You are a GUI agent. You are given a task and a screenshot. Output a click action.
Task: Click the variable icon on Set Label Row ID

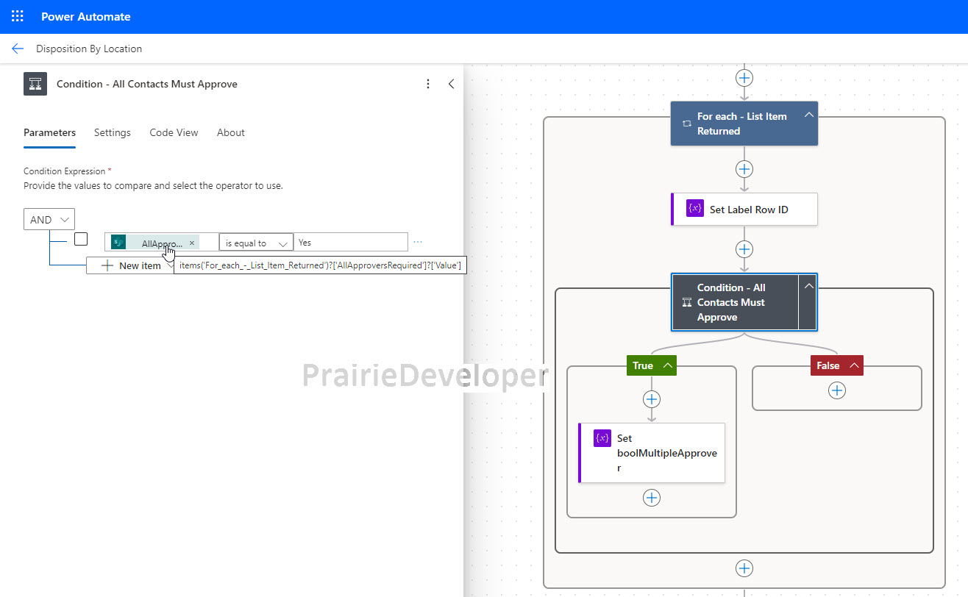(695, 209)
